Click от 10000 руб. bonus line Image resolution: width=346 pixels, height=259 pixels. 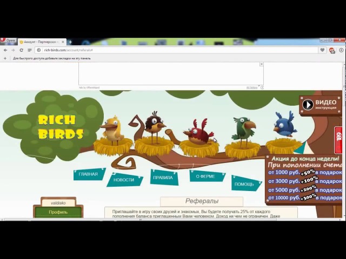pos(305,197)
